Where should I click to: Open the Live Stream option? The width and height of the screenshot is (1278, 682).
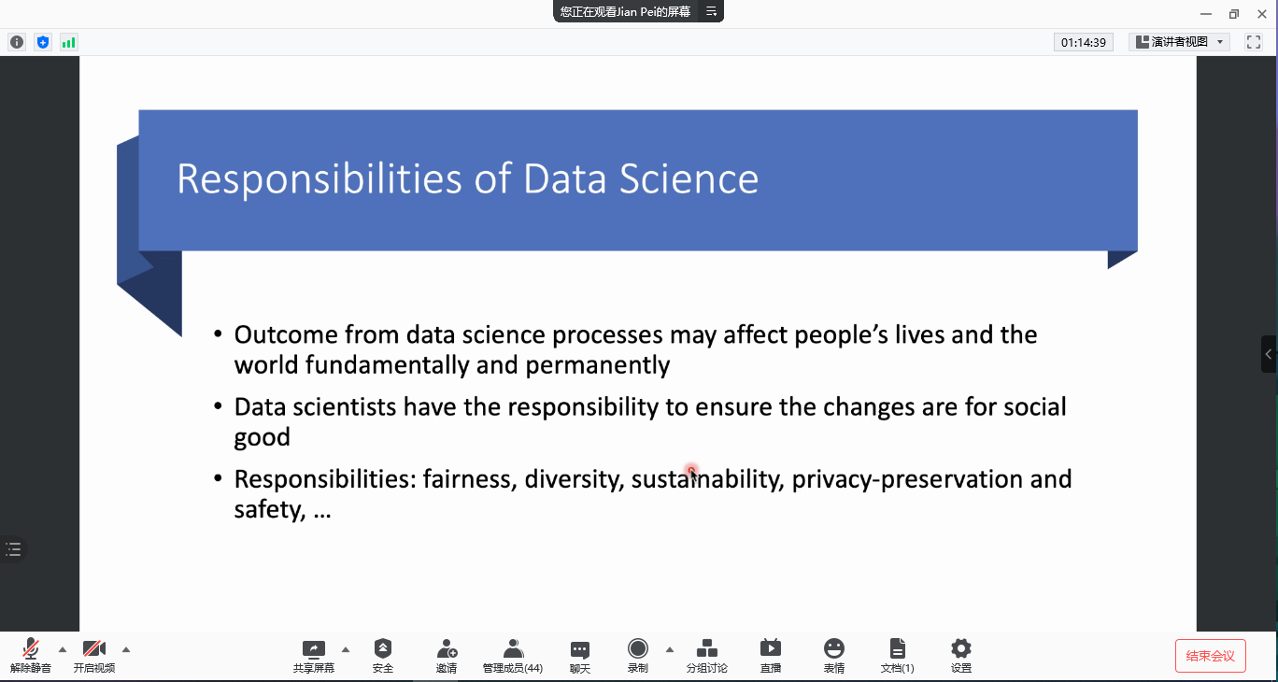click(x=771, y=655)
